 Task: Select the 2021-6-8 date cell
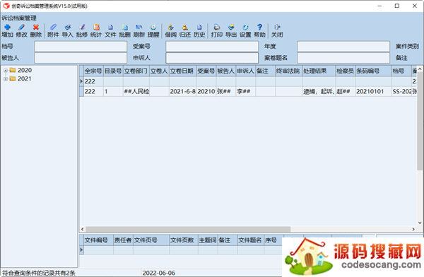182,91
